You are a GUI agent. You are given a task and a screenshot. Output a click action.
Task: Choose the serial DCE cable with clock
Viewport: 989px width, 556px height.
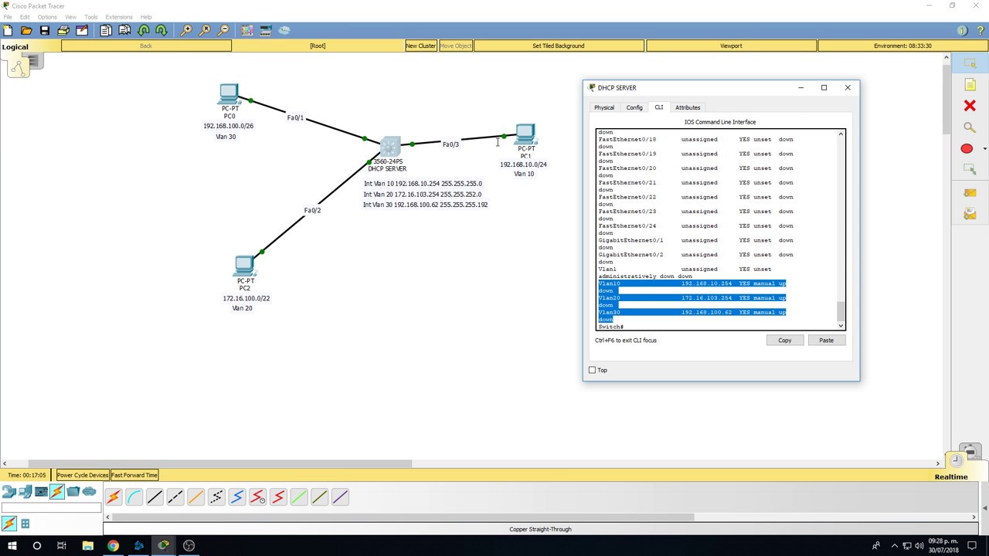point(258,497)
